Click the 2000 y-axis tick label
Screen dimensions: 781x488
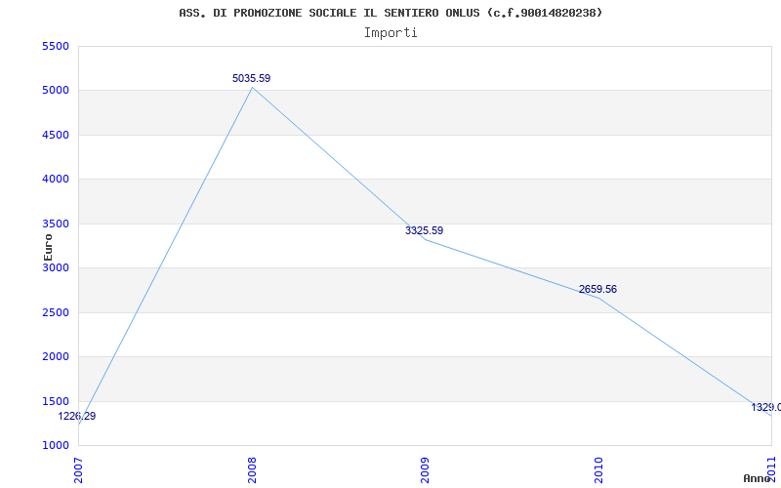[x=55, y=357]
